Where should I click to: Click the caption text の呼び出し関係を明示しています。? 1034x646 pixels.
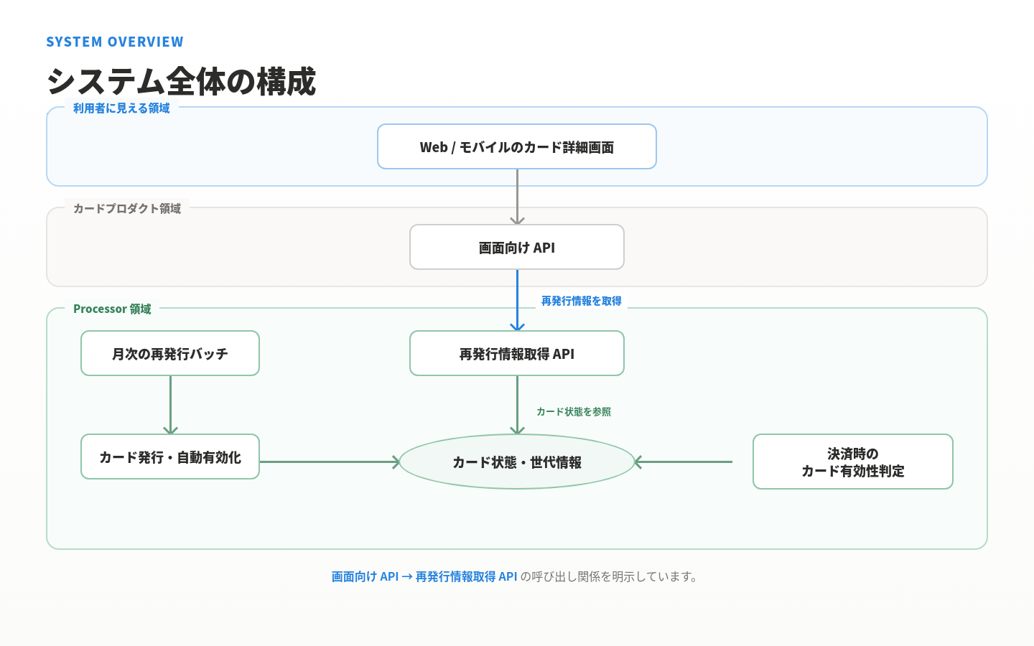tap(611, 576)
